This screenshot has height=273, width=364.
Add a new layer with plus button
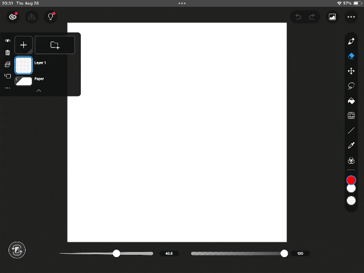pos(23,45)
